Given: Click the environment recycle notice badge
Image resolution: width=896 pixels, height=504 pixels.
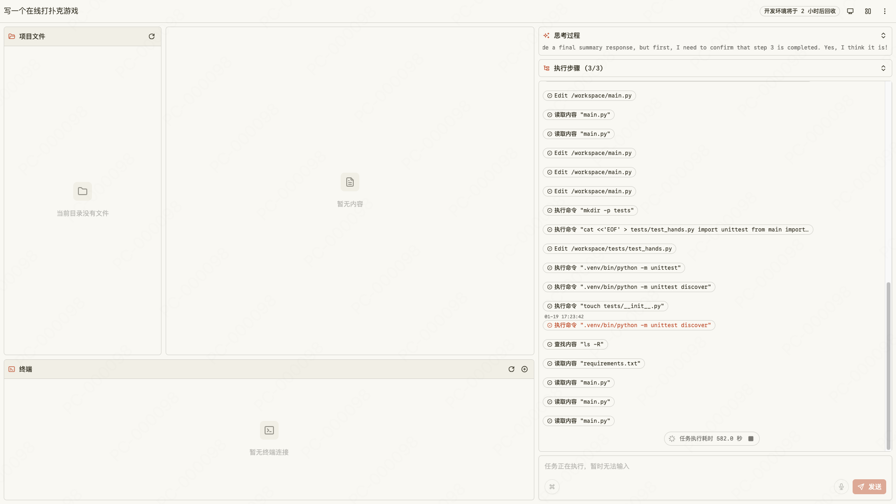Looking at the screenshot, I should tap(799, 11).
